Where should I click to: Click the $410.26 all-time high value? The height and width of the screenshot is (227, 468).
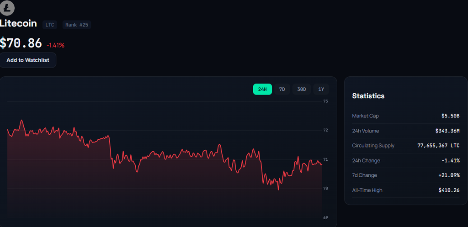point(449,190)
